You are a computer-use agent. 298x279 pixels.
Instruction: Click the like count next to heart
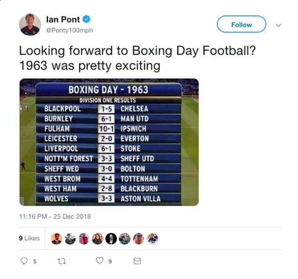[x=110, y=261]
